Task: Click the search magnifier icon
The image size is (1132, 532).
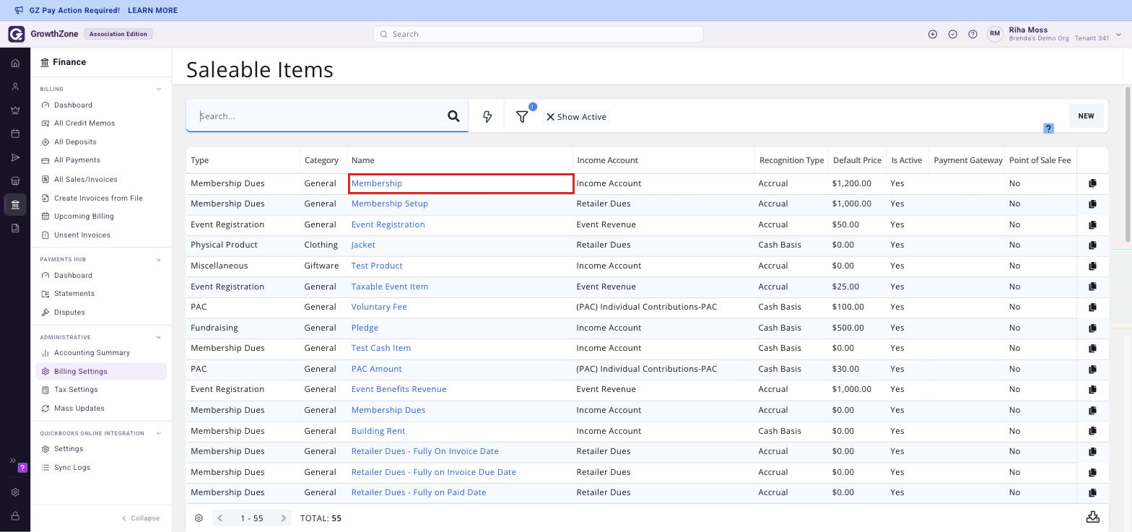Action: (453, 116)
